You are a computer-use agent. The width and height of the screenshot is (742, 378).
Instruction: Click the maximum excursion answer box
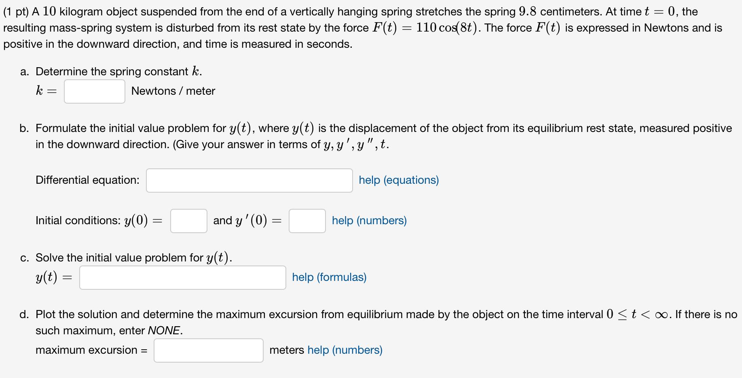point(208,350)
